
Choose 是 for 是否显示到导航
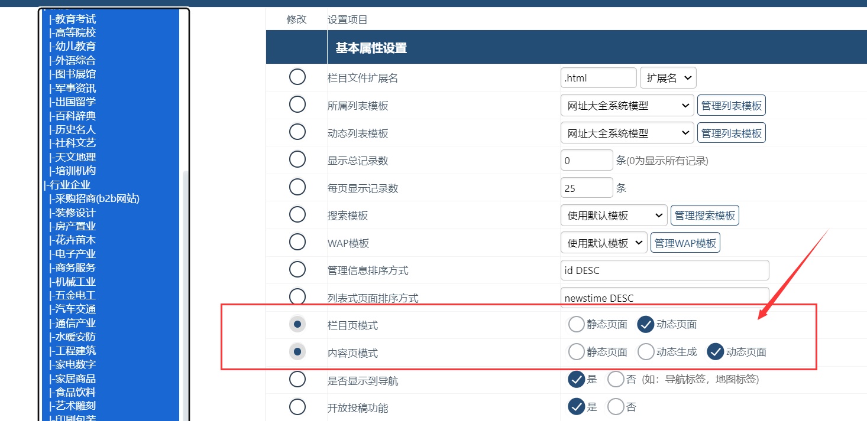pos(576,379)
